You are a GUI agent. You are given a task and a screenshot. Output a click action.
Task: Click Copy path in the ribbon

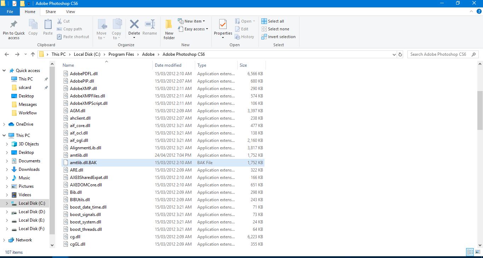(x=69, y=29)
